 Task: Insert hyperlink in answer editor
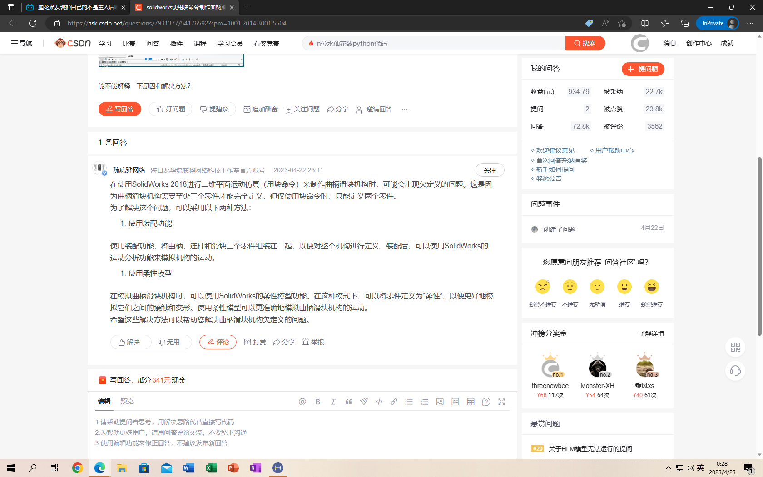click(394, 402)
